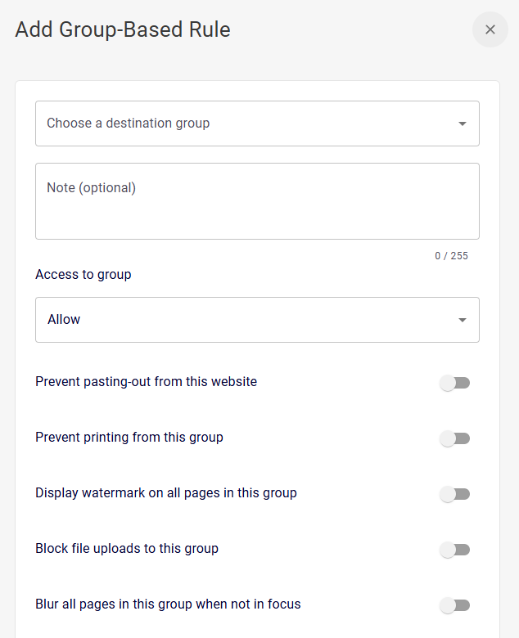Open the Choose a destination group dropdown
Screen dimensions: 519x638
(246, 124)
